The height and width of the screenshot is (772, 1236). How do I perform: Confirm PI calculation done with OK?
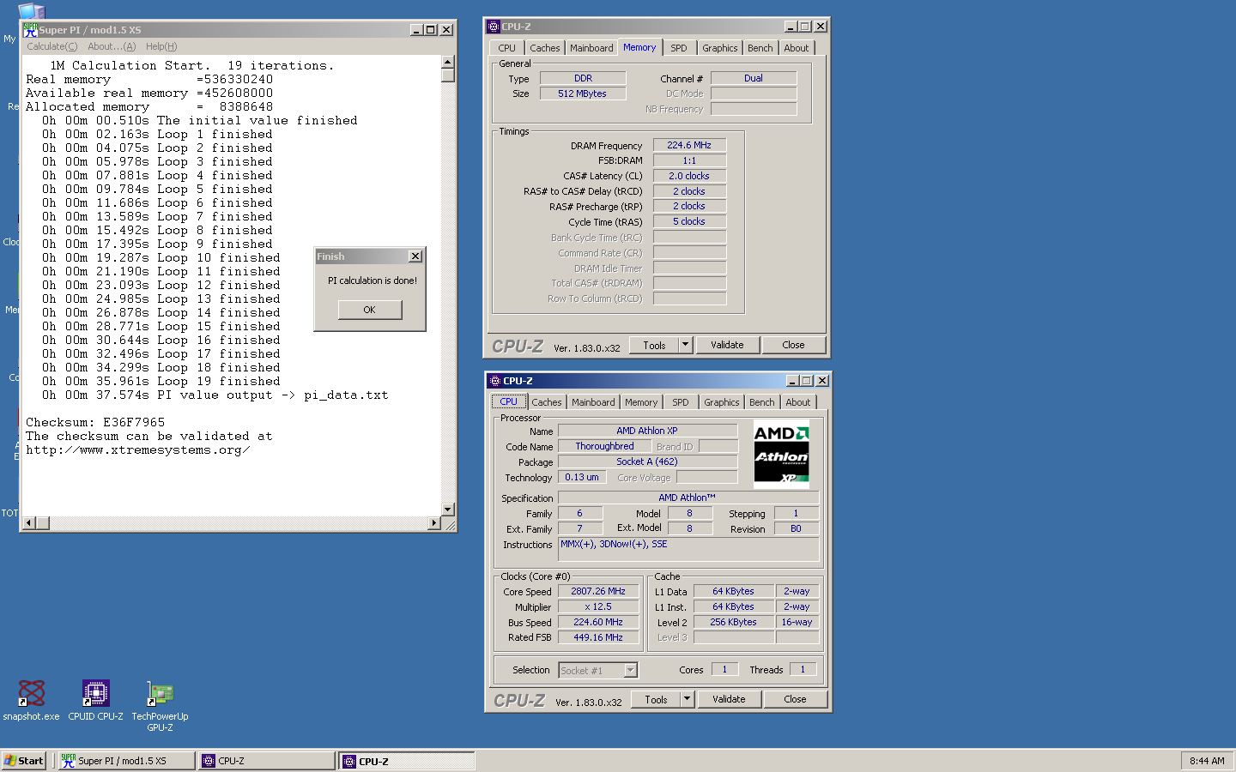(369, 310)
